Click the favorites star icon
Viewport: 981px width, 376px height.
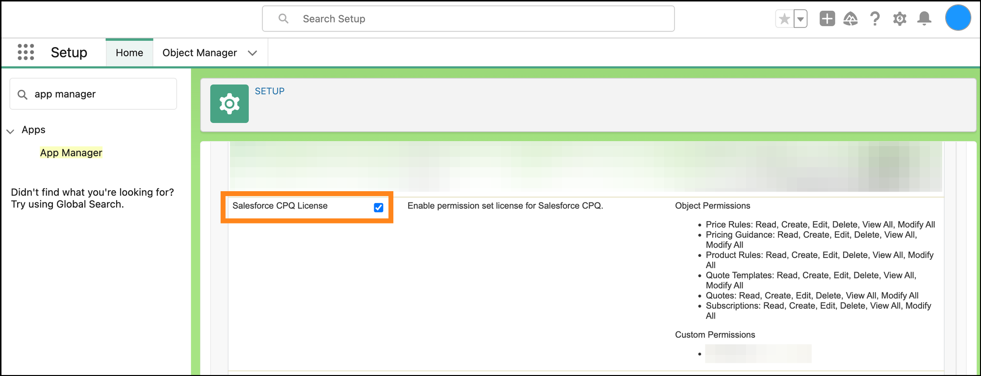click(784, 19)
